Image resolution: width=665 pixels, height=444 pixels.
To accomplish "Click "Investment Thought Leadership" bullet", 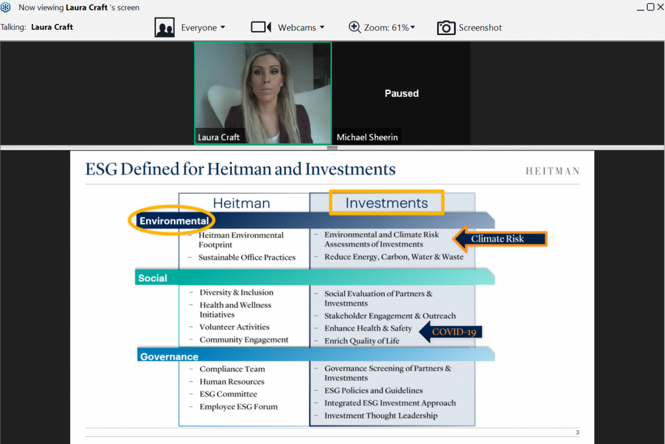I will tap(381, 415).
